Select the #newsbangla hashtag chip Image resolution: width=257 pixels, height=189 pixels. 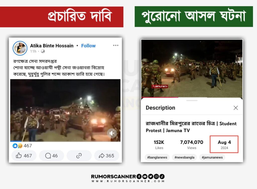click(x=184, y=157)
